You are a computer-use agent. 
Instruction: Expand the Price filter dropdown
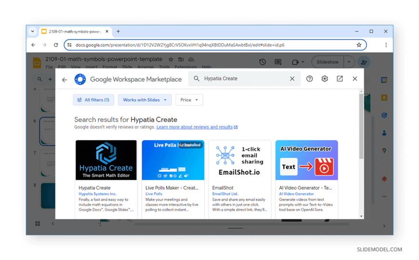(x=189, y=100)
